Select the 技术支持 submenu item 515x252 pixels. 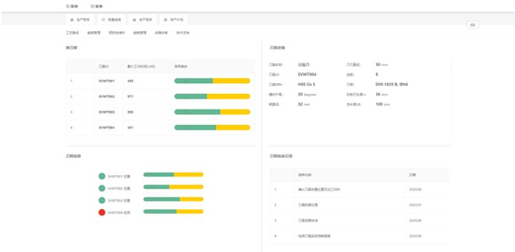tap(183, 33)
